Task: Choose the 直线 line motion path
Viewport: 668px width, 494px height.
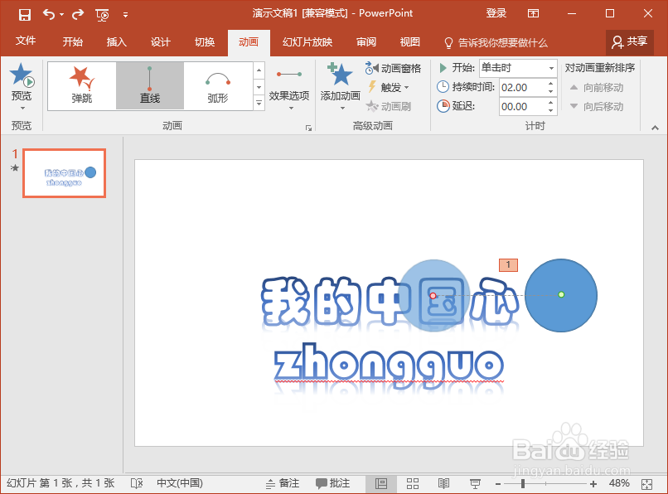Action: [x=150, y=85]
